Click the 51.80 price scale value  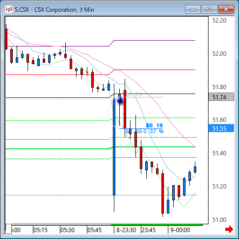pos(219,87)
